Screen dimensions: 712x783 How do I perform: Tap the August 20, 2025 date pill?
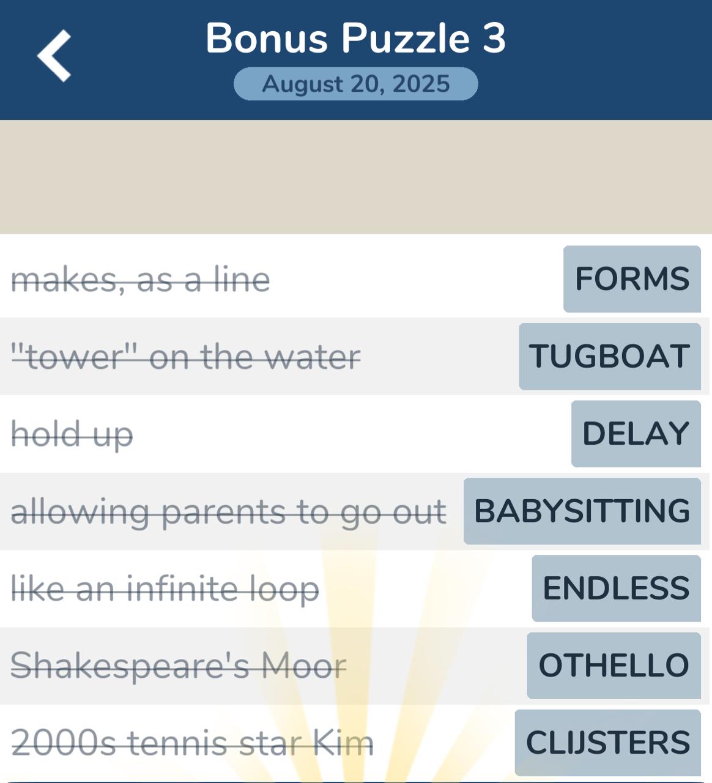click(x=355, y=84)
